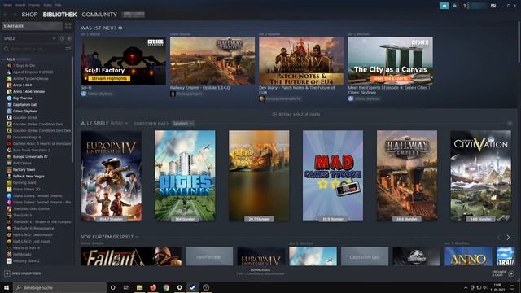Screen dimensions: 521x293
Task: Open Chrome from the taskbar
Action: coord(166,287)
